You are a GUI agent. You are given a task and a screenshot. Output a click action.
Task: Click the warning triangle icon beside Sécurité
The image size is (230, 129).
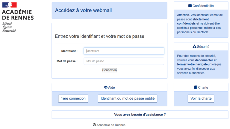pos(194,46)
